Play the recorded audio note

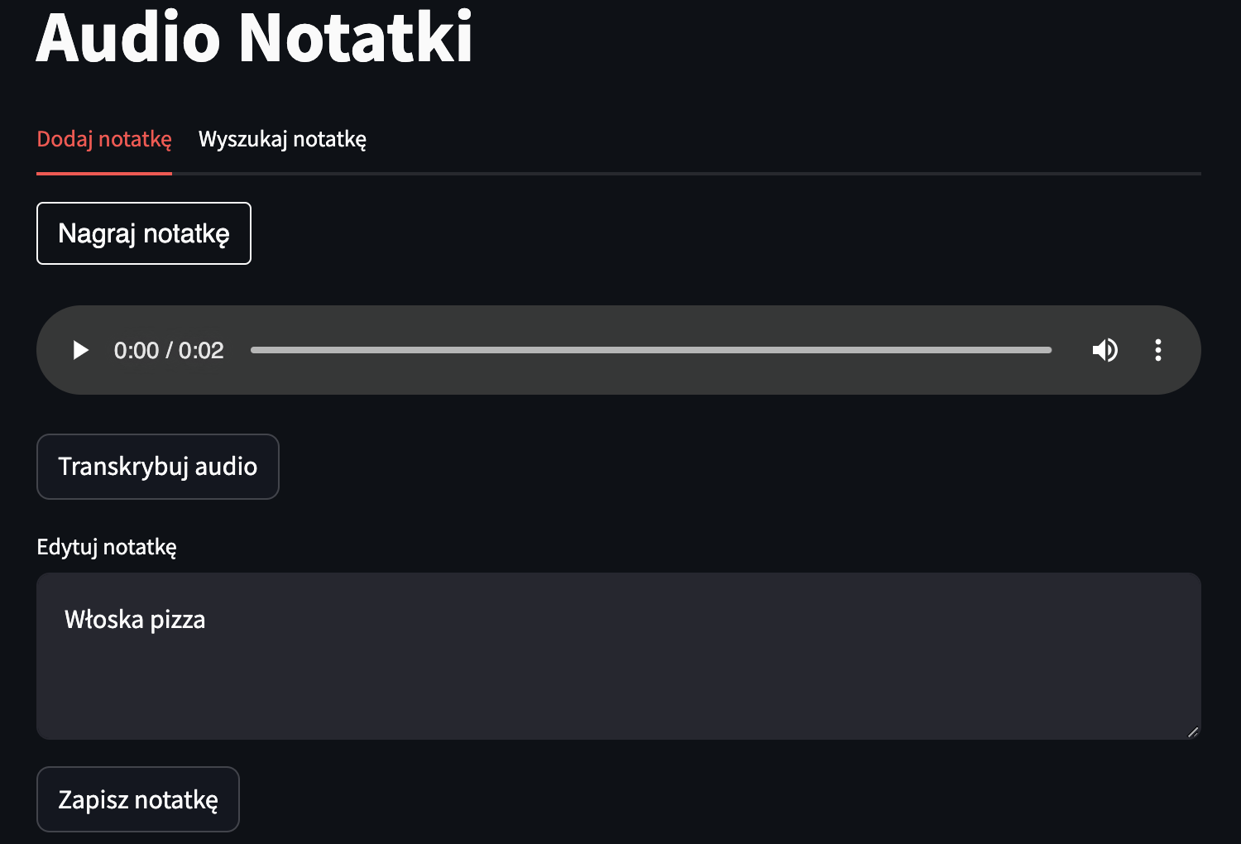(x=80, y=350)
